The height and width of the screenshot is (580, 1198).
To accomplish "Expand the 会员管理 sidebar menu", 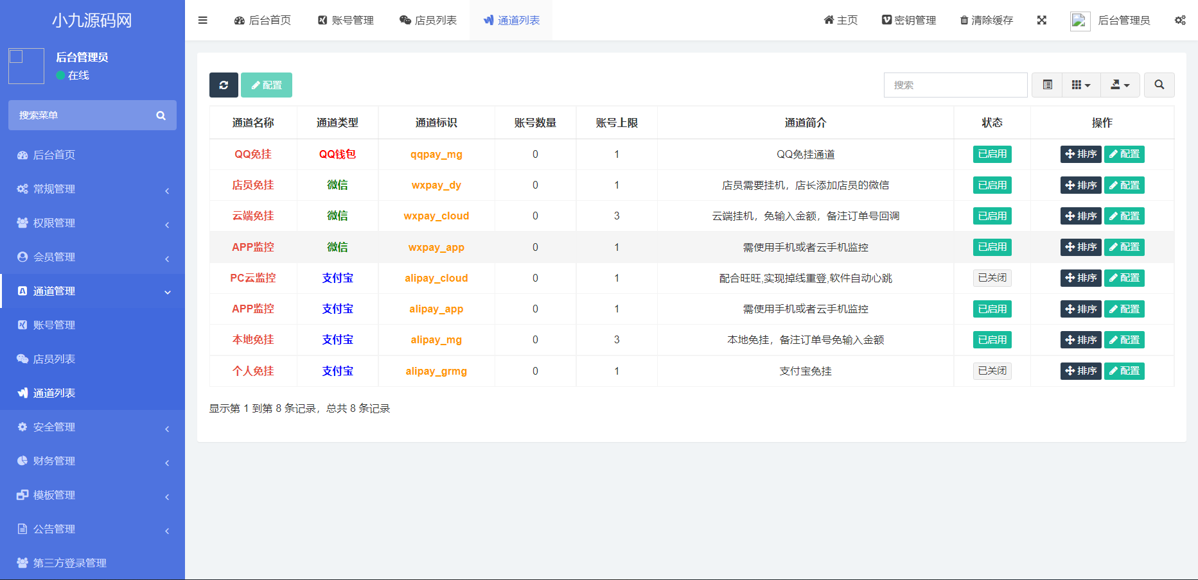I will coord(92,257).
